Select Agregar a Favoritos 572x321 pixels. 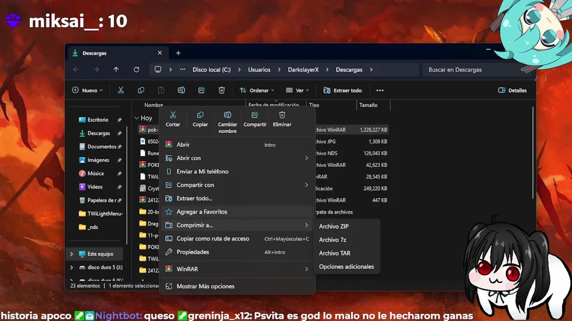pos(237,212)
